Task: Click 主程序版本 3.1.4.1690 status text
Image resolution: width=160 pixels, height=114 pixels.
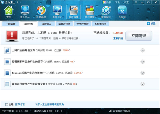Action: [x=15, y=111]
